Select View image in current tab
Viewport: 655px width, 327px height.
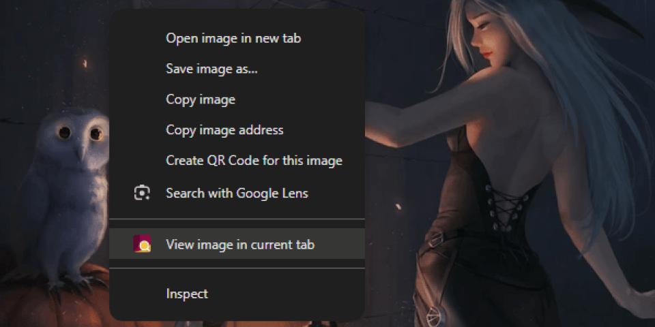point(237,244)
